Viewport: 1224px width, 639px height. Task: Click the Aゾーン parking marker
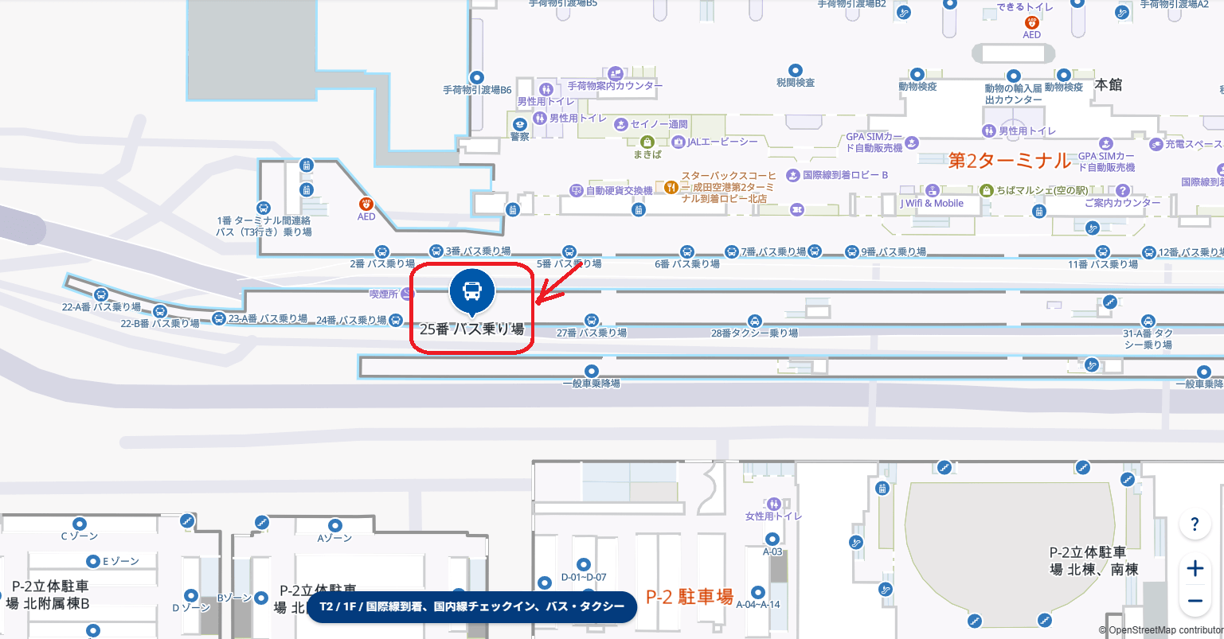334,525
